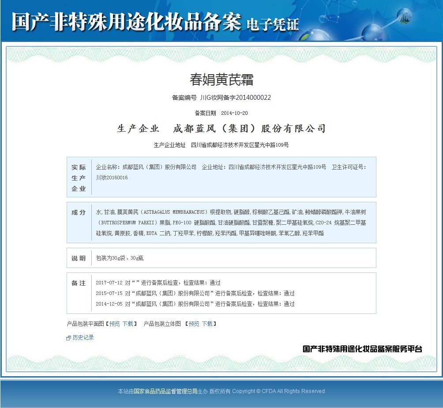Preview the 产品包装平面图 image

(114, 324)
